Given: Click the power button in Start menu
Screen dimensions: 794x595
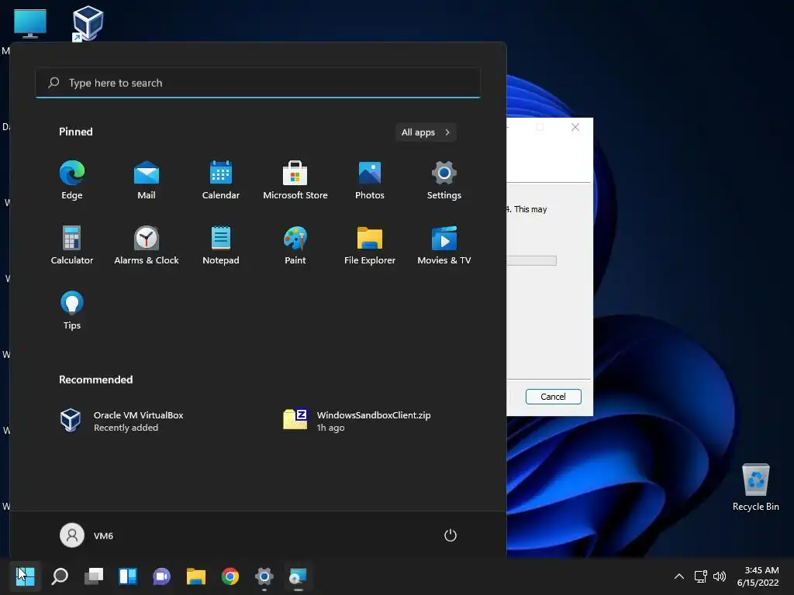Looking at the screenshot, I should tap(451, 535).
